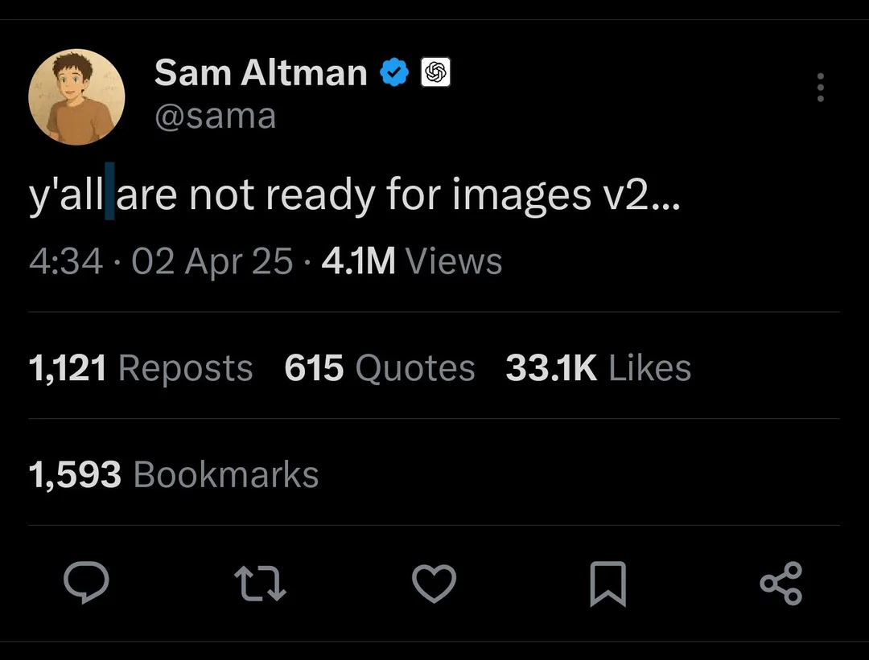Share the tweet via the share icon
The height and width of the screenshot is (660, 869).
(x=781, y=584)
